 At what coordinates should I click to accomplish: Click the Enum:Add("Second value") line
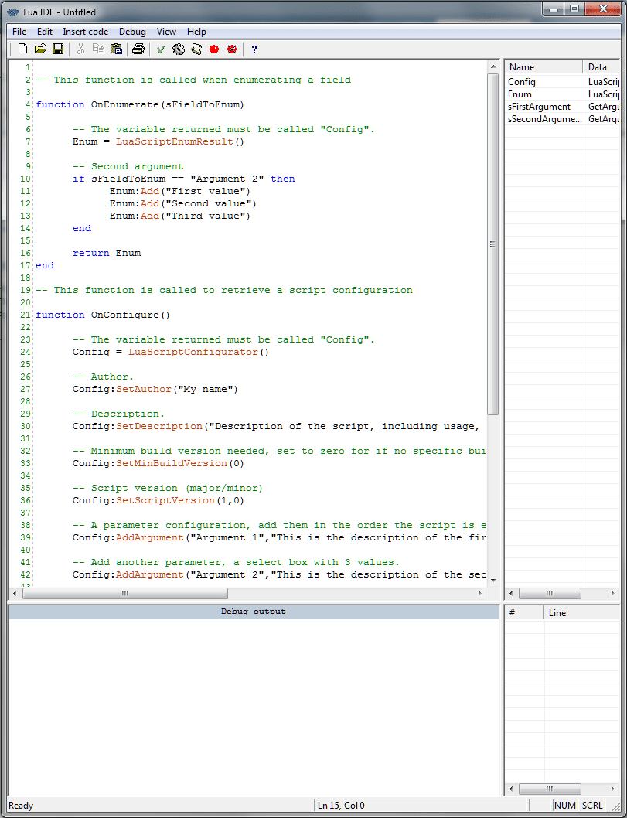[x=183, y=203]
